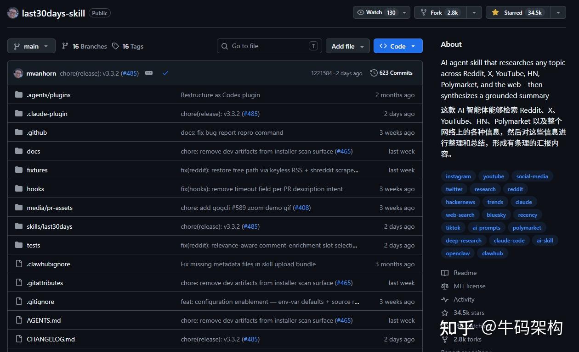
Task: Open the .agents/plugins folder
Action: tap(49, 95)
